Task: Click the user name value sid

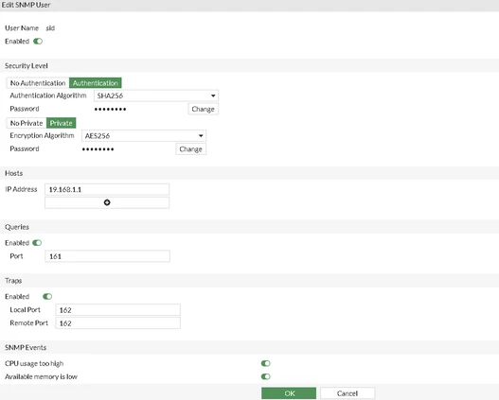Action: (x=50, y=28)
